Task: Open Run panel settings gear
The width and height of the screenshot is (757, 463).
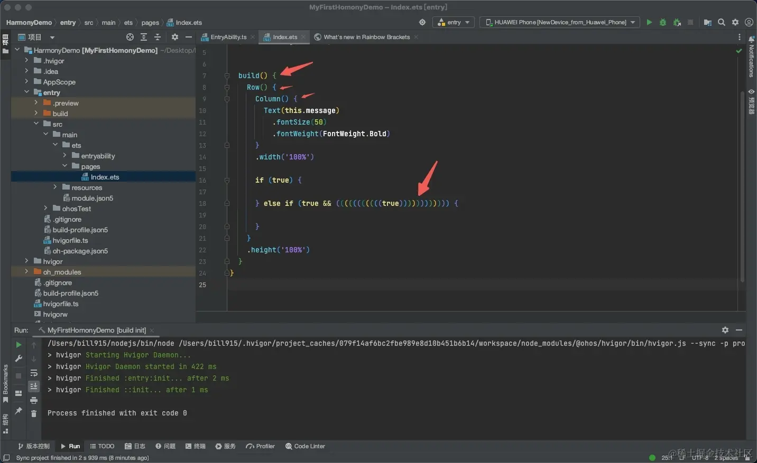Action: point(725,330)
